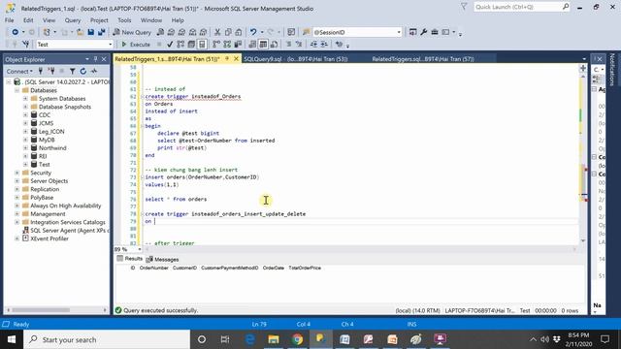
Task: Click Properties wrench icon in toolbar
Action: click(424, 32)
